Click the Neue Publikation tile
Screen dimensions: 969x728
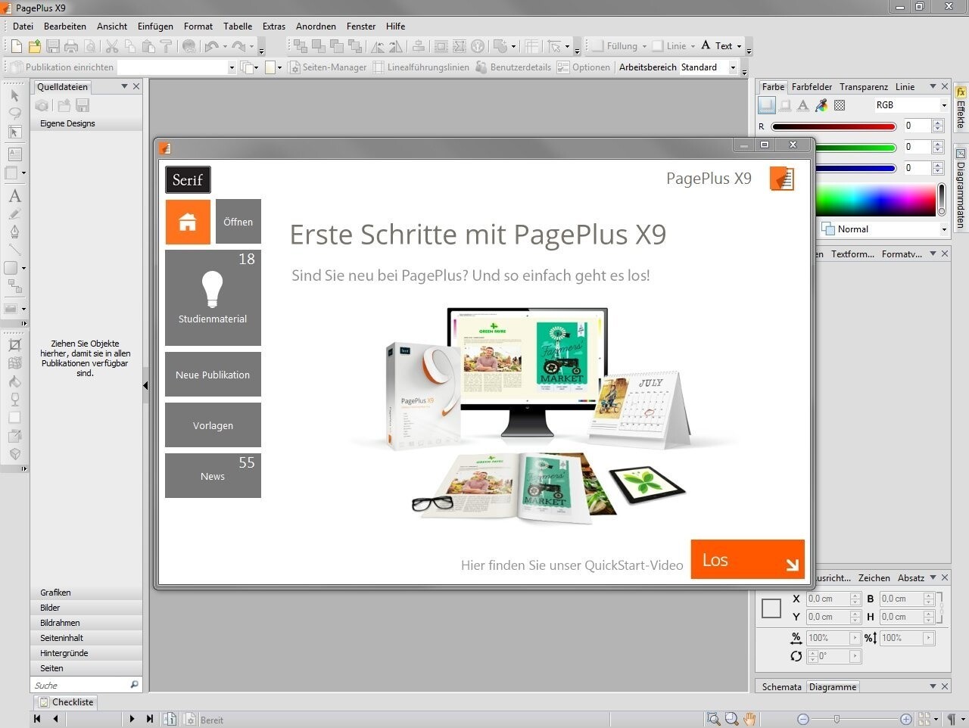click(213, 375)
